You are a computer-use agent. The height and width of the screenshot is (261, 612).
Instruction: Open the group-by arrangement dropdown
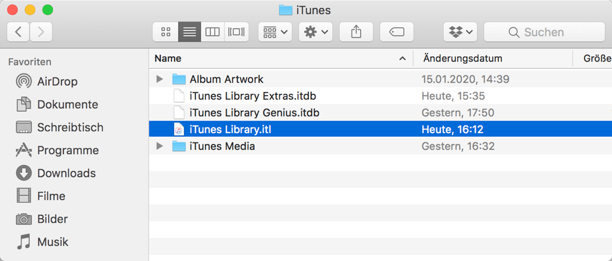(275, 32)
